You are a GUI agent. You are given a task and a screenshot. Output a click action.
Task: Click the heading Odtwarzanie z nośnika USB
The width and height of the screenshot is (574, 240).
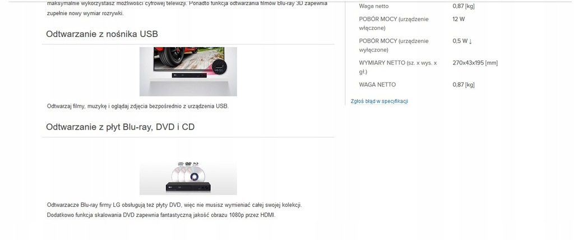[102, 34]
